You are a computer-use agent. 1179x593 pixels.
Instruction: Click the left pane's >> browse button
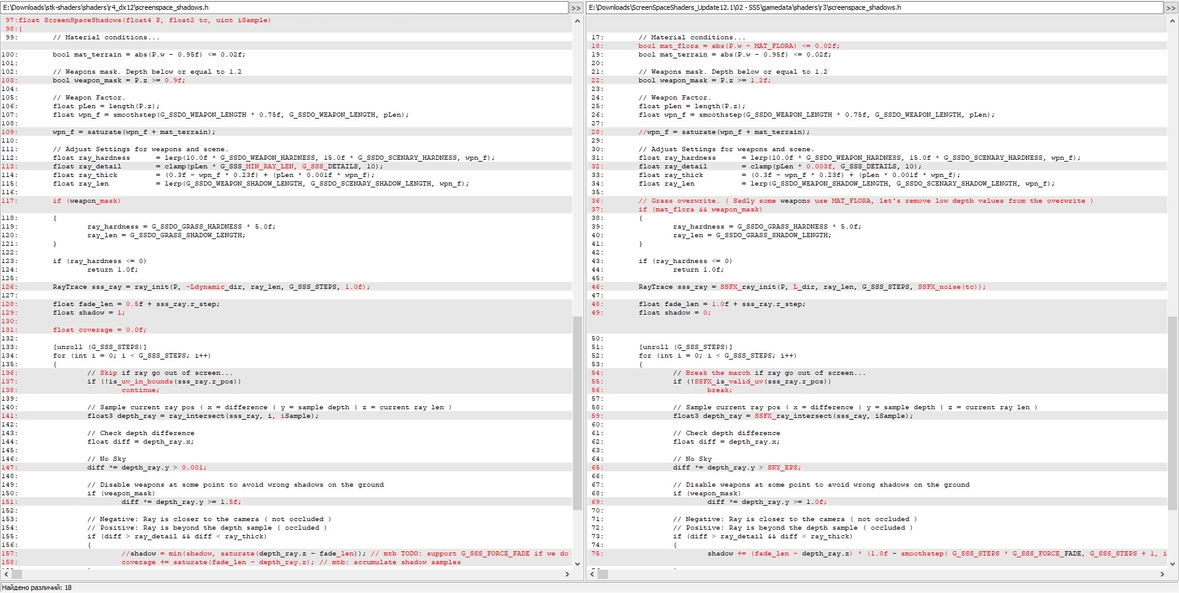(575, 8)
